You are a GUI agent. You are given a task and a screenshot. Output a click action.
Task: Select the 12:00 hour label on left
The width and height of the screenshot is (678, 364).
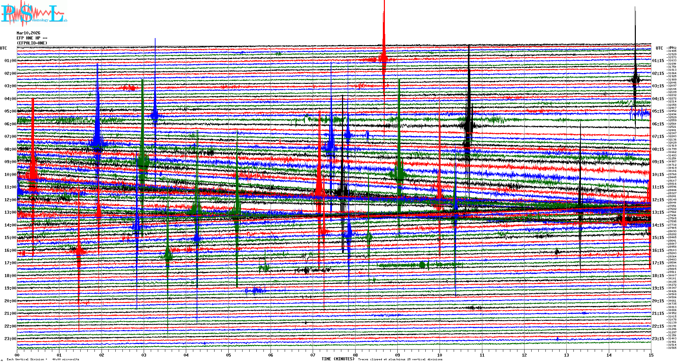coord(10,200)
